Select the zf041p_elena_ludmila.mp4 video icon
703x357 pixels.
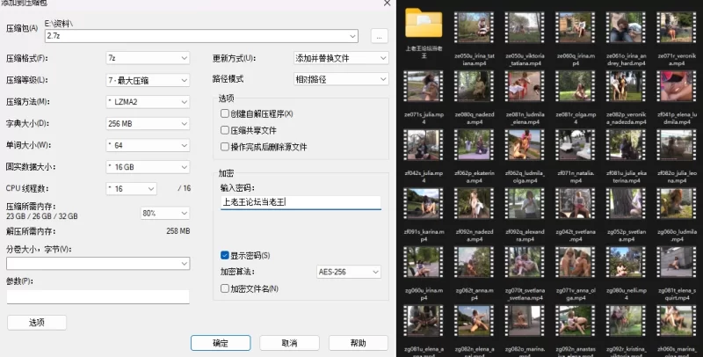677,86
